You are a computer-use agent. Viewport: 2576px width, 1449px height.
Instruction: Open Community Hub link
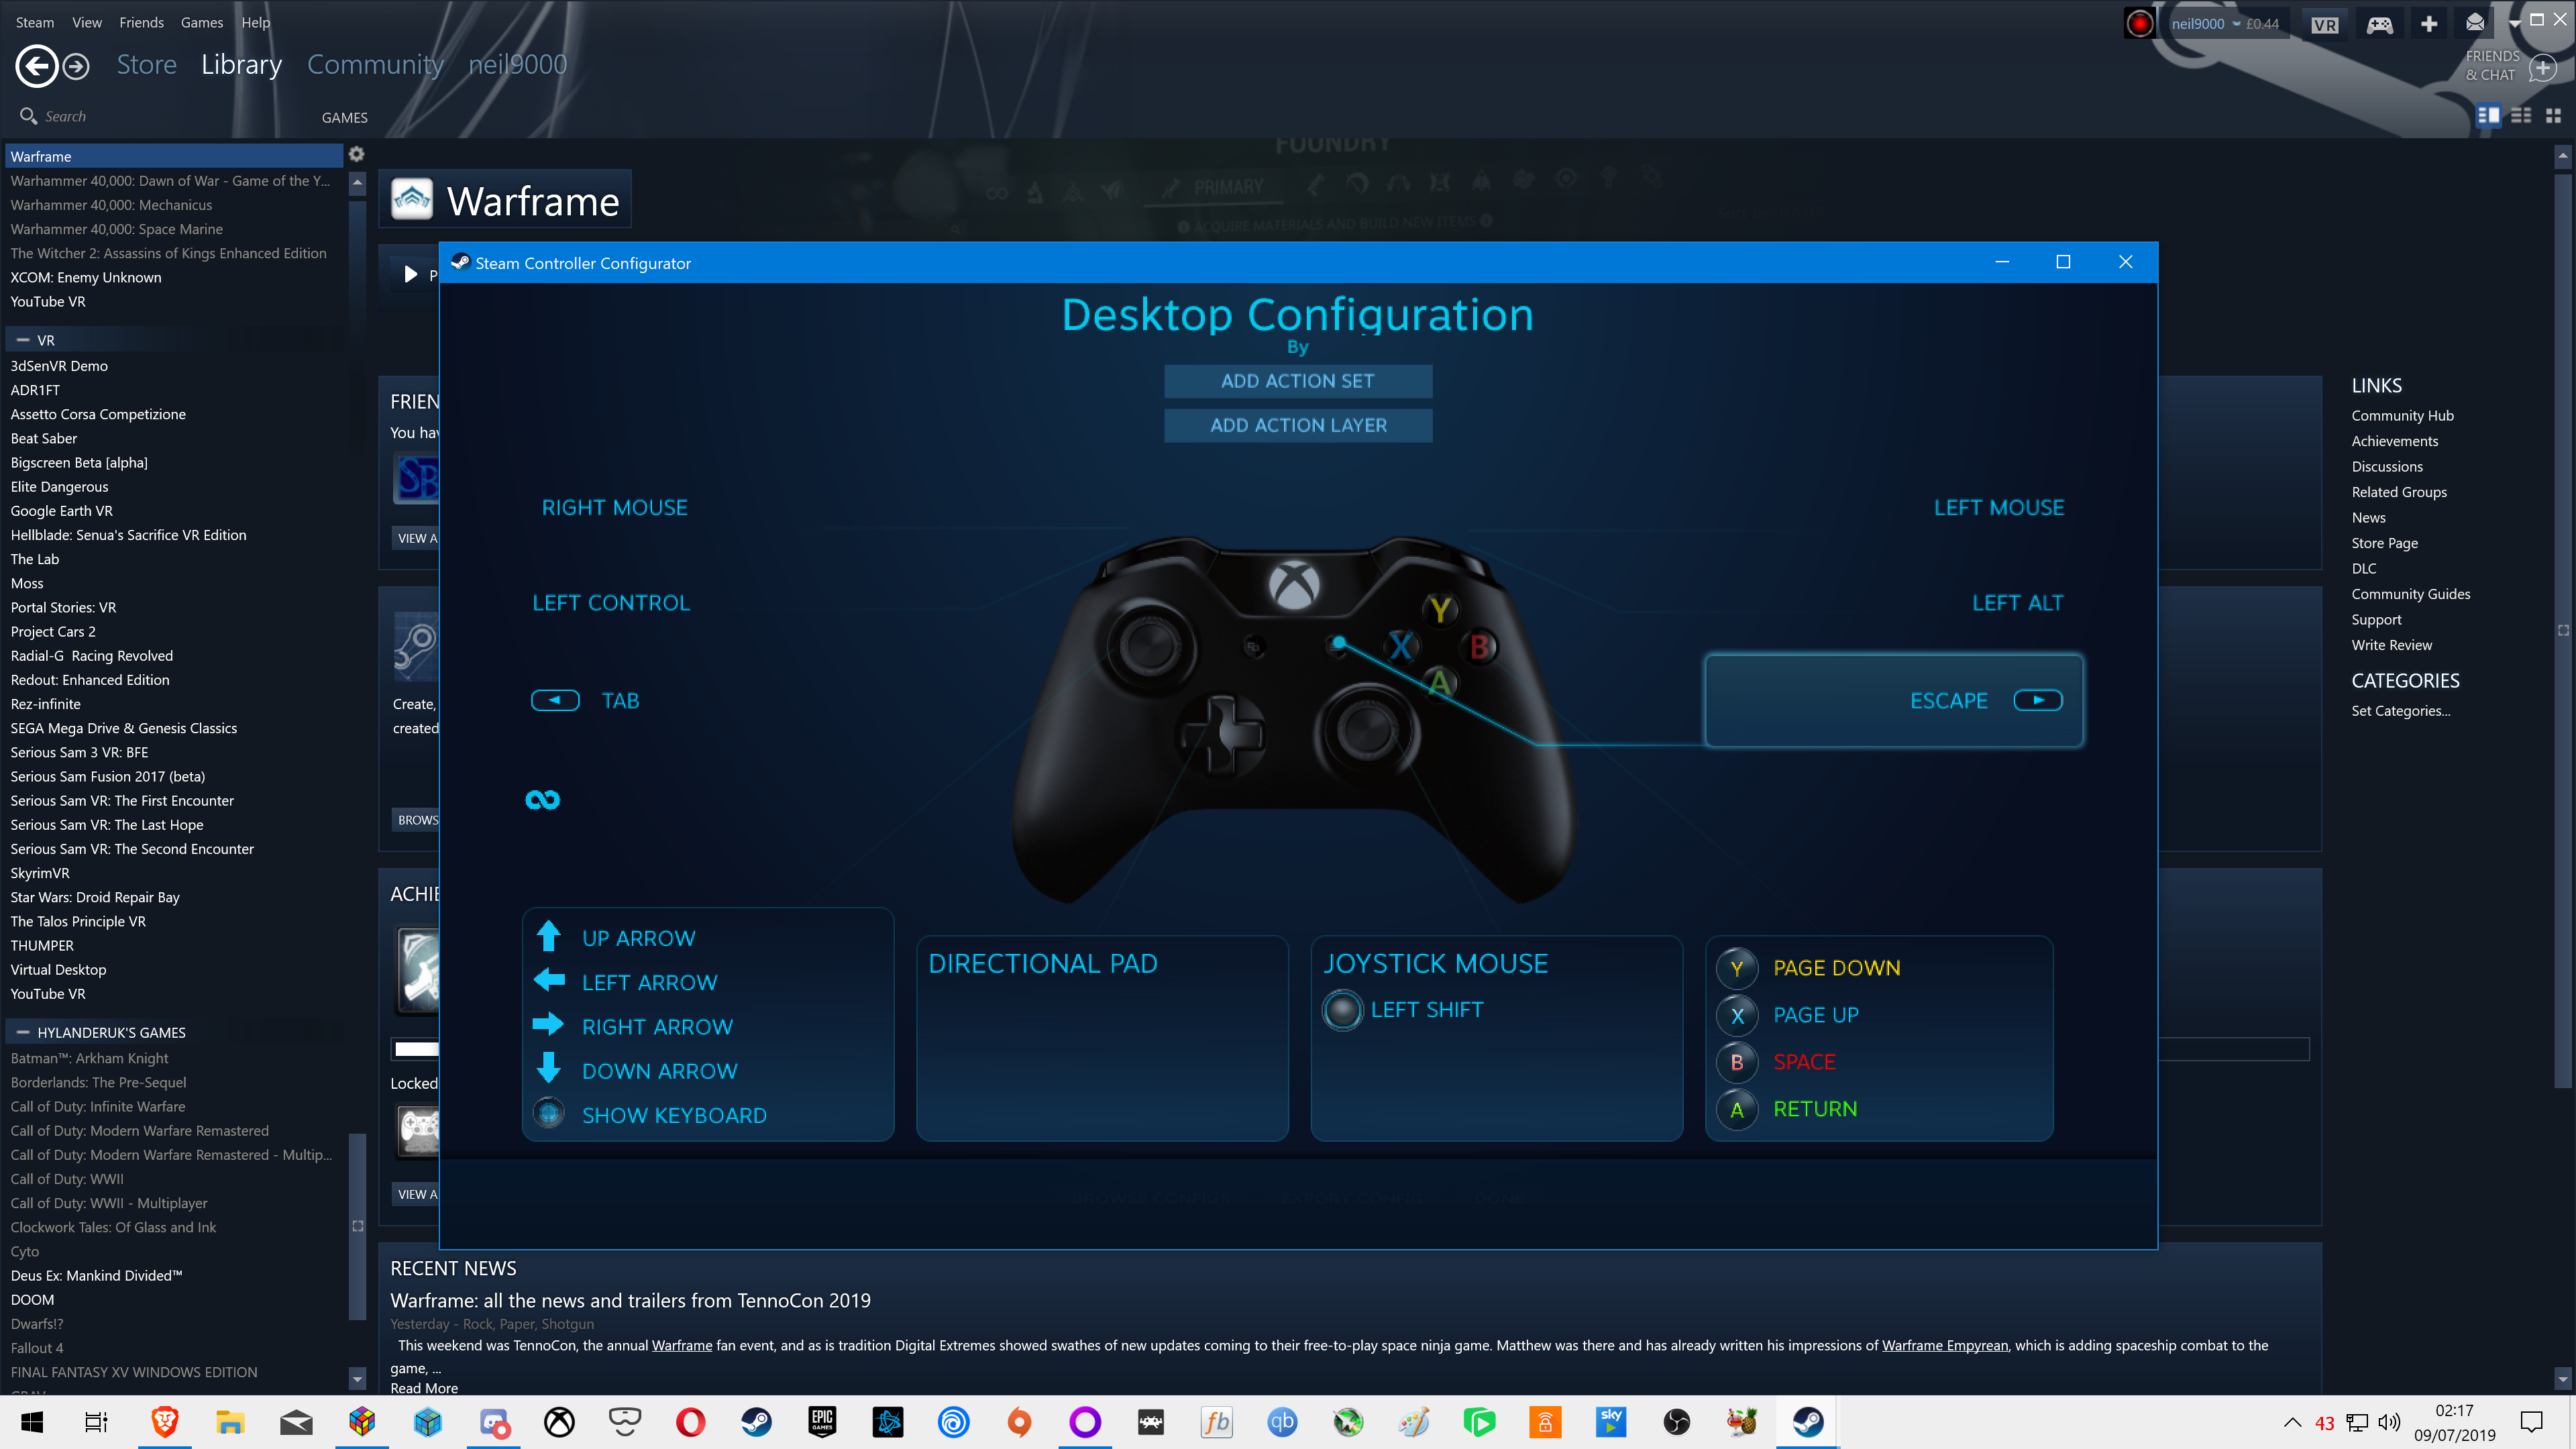point(2402,416)
